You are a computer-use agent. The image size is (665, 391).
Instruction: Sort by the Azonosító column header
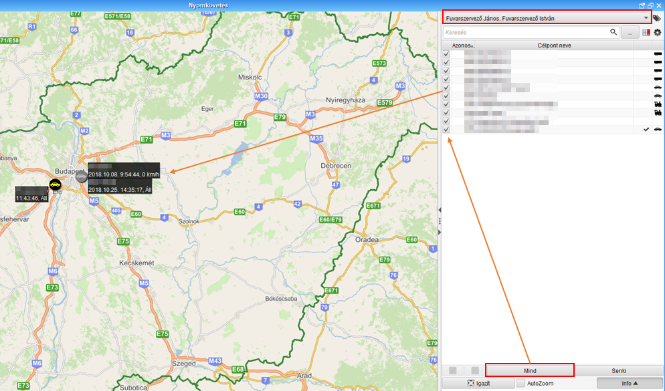(x=462, y=45)
